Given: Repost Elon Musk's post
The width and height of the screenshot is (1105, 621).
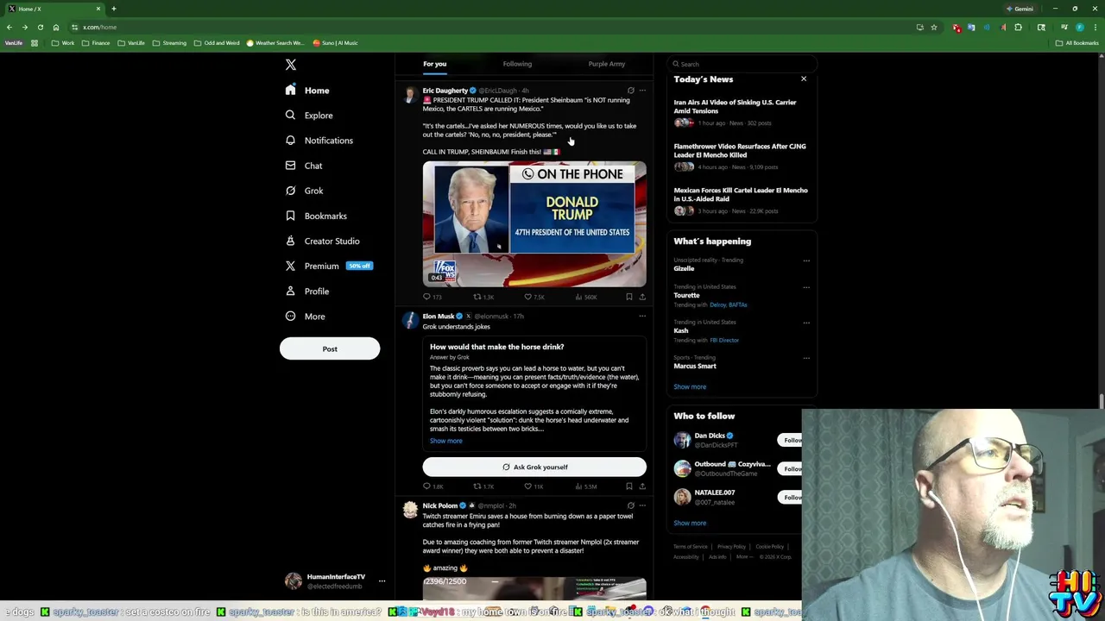Looking at the screenshot, I should pos(483,486).
